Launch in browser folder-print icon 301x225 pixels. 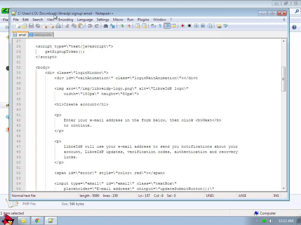tap(219, 26)
